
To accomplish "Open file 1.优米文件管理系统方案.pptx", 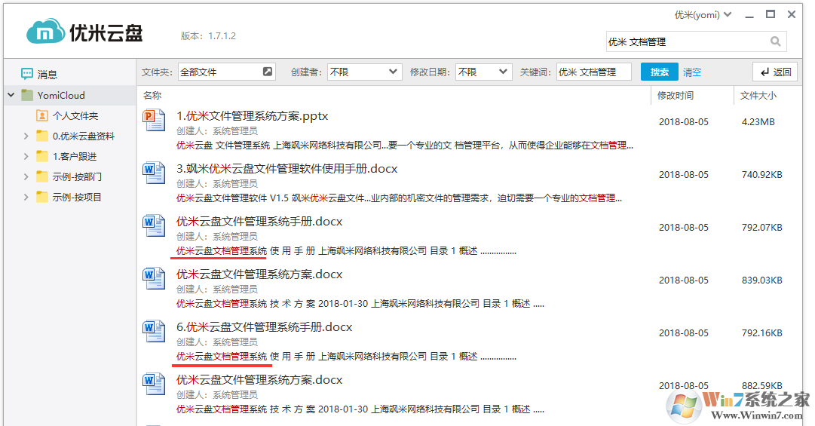I will tap(252, 116).
